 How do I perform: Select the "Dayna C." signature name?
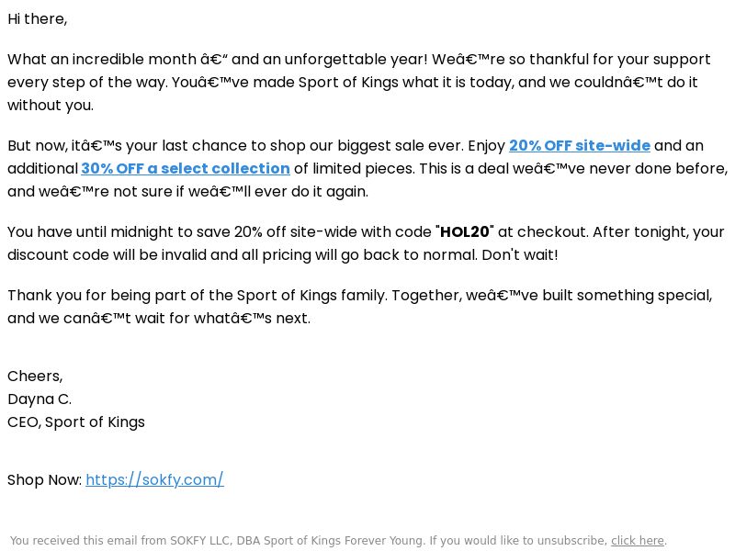(40, 399)
